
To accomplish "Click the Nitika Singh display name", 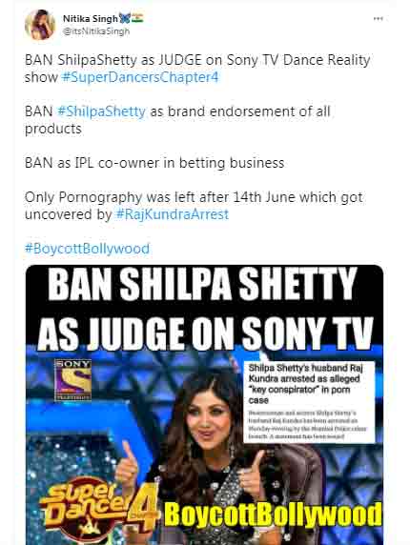I will (x=90, y=18).
